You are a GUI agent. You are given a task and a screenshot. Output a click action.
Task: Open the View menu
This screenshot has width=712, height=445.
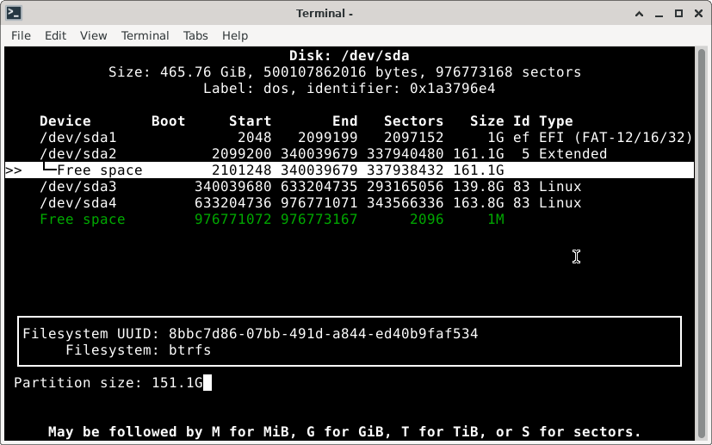[x=93, y=35]
